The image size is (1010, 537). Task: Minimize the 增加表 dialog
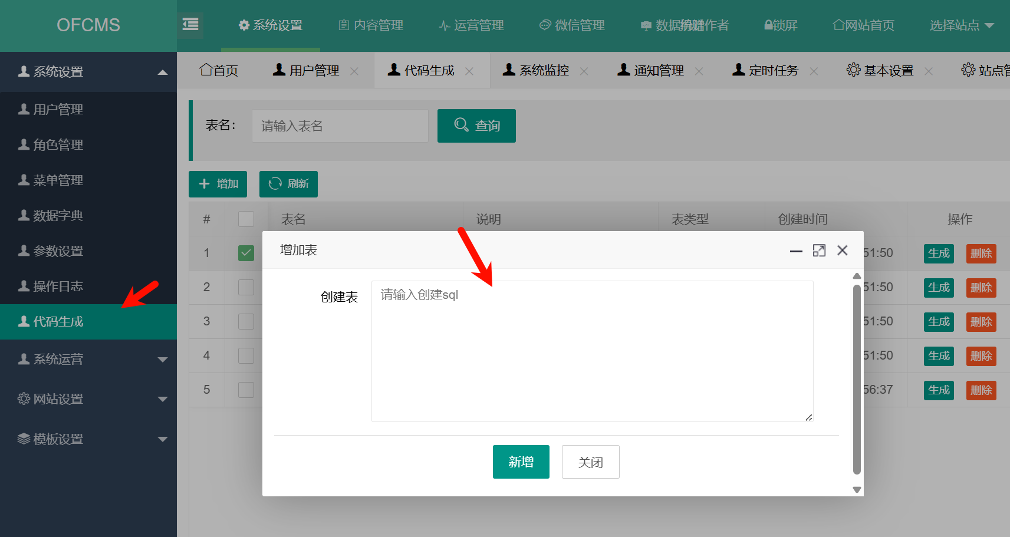(x=796, y=251)
